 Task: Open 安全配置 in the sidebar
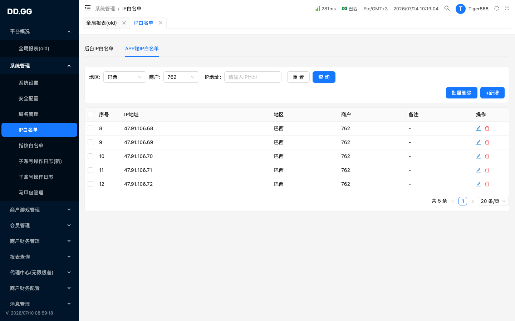(39, 98)
